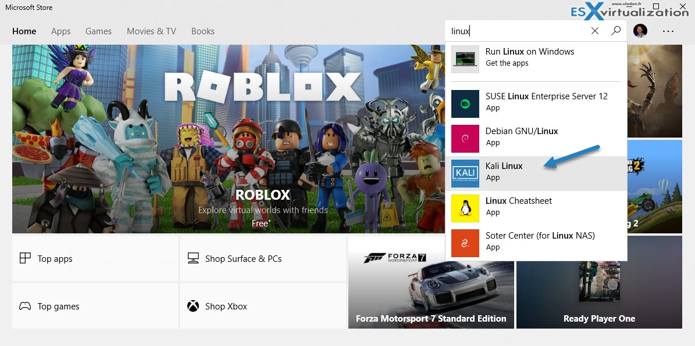Open the user account avatar

pos(640,31)
